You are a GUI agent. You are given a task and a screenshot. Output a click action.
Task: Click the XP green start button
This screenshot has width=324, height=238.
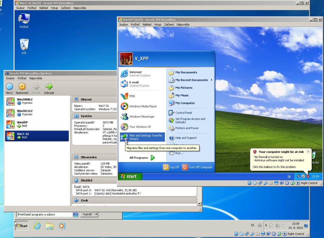130,176
